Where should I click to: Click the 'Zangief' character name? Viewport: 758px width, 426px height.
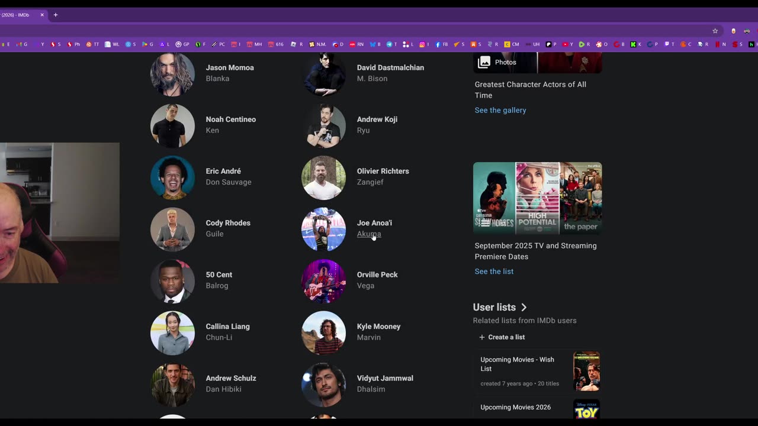370,182
